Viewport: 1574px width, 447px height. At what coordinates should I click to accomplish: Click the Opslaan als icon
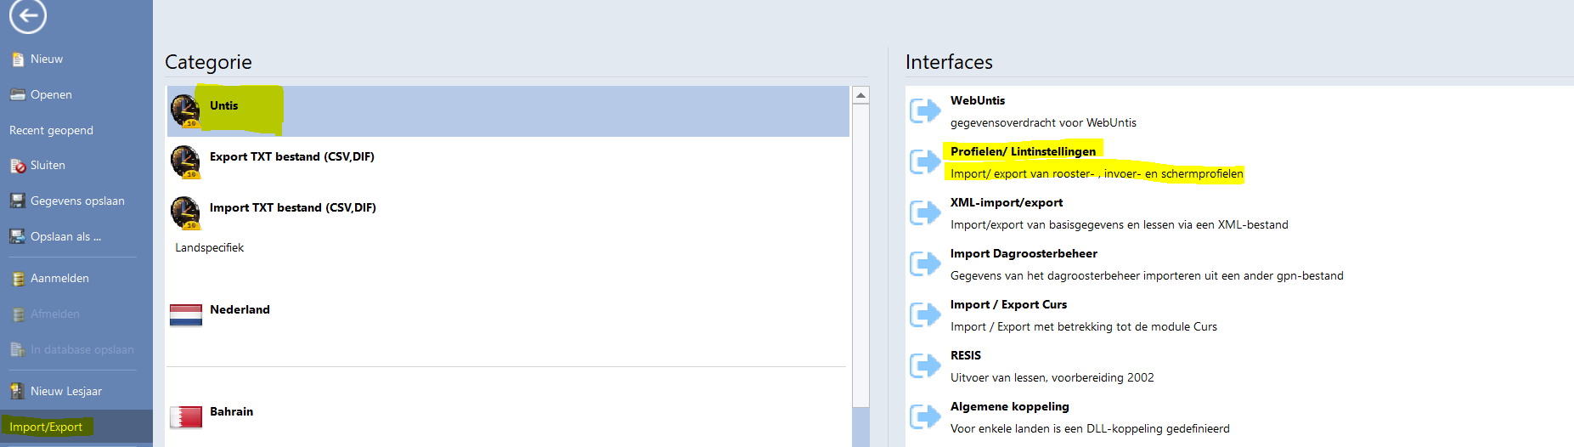tap(18, 237)
